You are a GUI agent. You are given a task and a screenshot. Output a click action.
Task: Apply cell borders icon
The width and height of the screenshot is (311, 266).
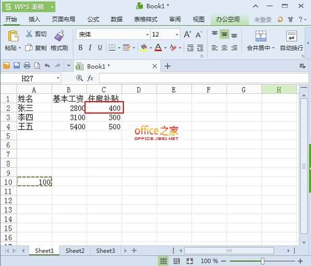pyautogui.click(x=111, y=48)
